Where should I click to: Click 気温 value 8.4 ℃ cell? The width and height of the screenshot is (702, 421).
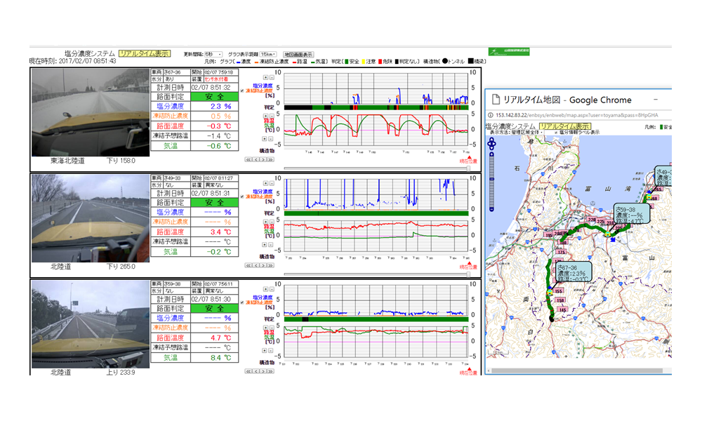(214, 357)
